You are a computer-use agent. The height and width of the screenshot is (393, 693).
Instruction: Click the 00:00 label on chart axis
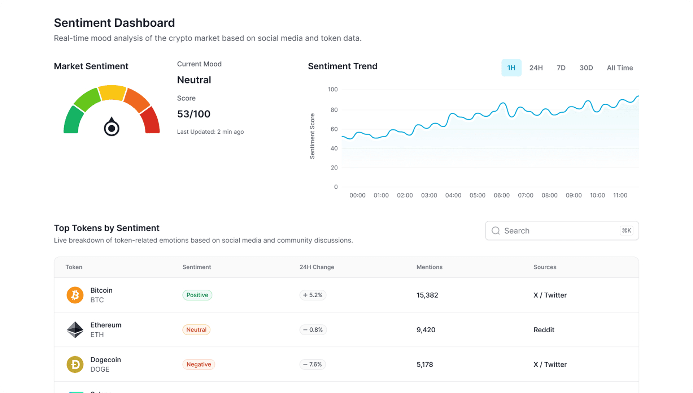(357, 195)
